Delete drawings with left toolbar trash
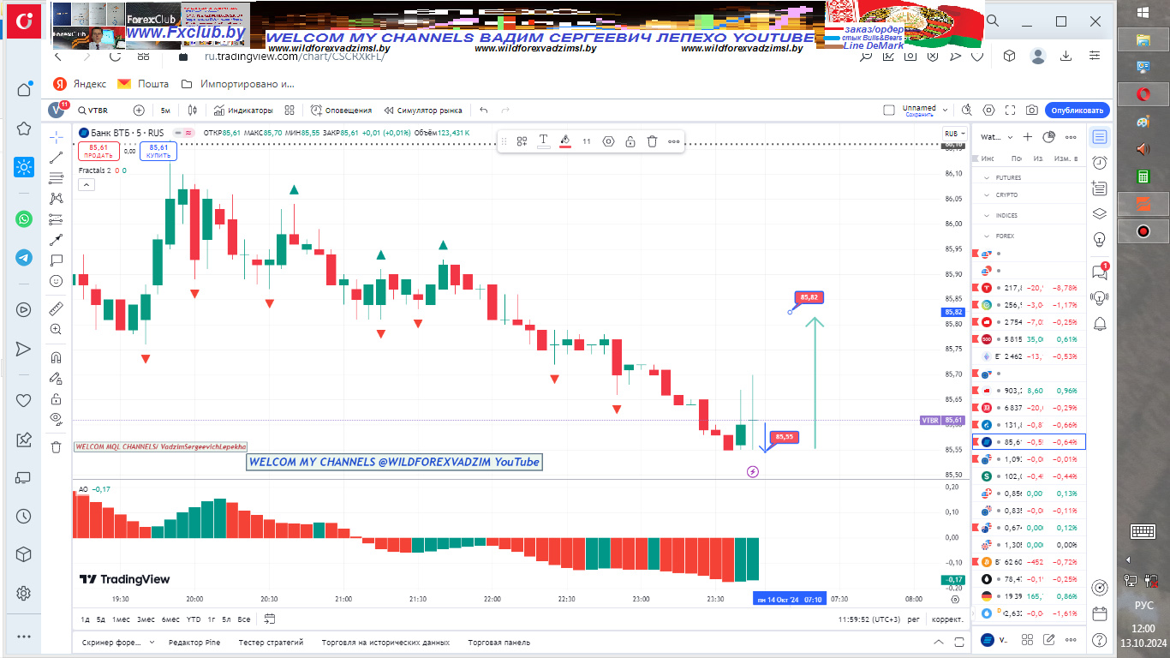 pyautogui.click(x=57, y=446)
